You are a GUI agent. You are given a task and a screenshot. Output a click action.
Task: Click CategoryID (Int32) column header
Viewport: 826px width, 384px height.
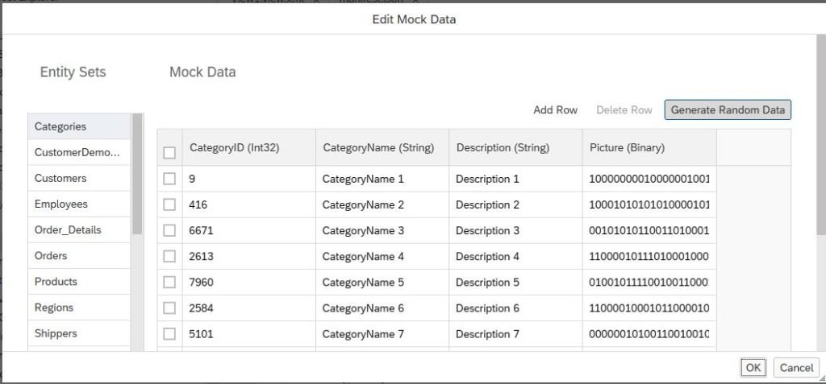249,148
